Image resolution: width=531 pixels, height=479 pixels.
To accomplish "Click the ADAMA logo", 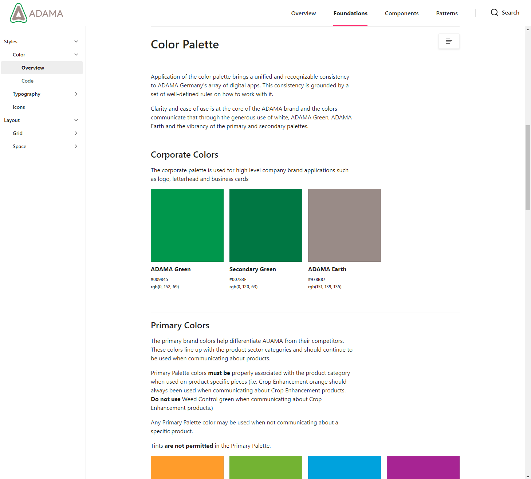I will [36, 13].
